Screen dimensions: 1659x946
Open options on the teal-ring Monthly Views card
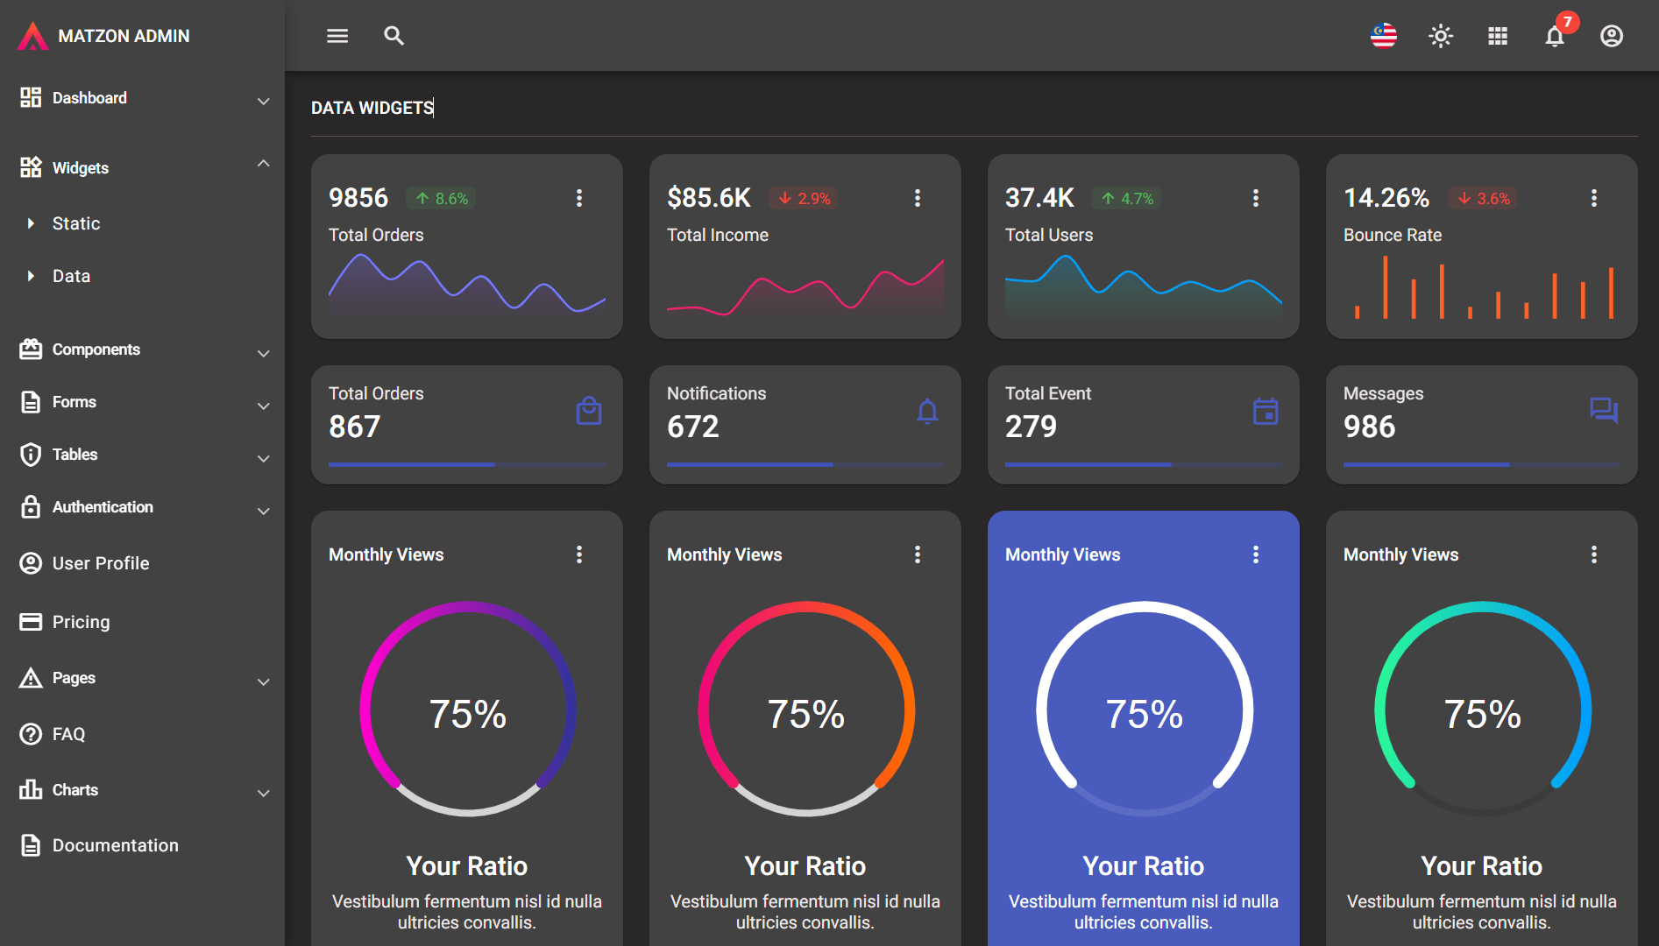pos(1594,554)
